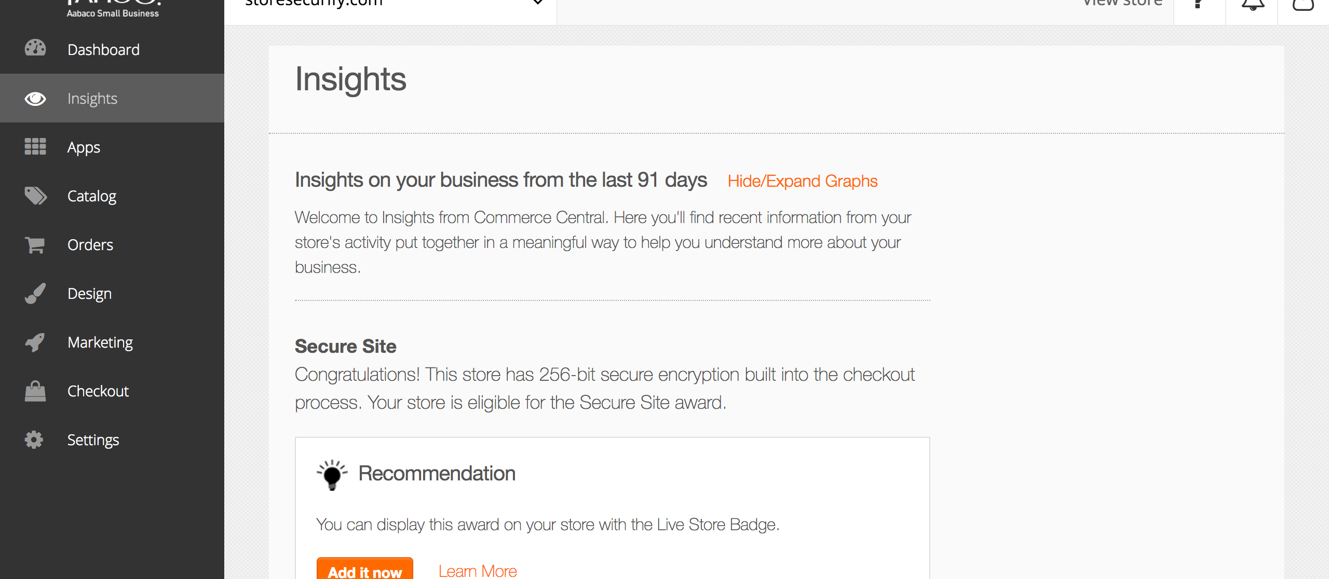Open the notifications bell
Viewport: 1329px width, 579px height.
tap(1252, 5)
